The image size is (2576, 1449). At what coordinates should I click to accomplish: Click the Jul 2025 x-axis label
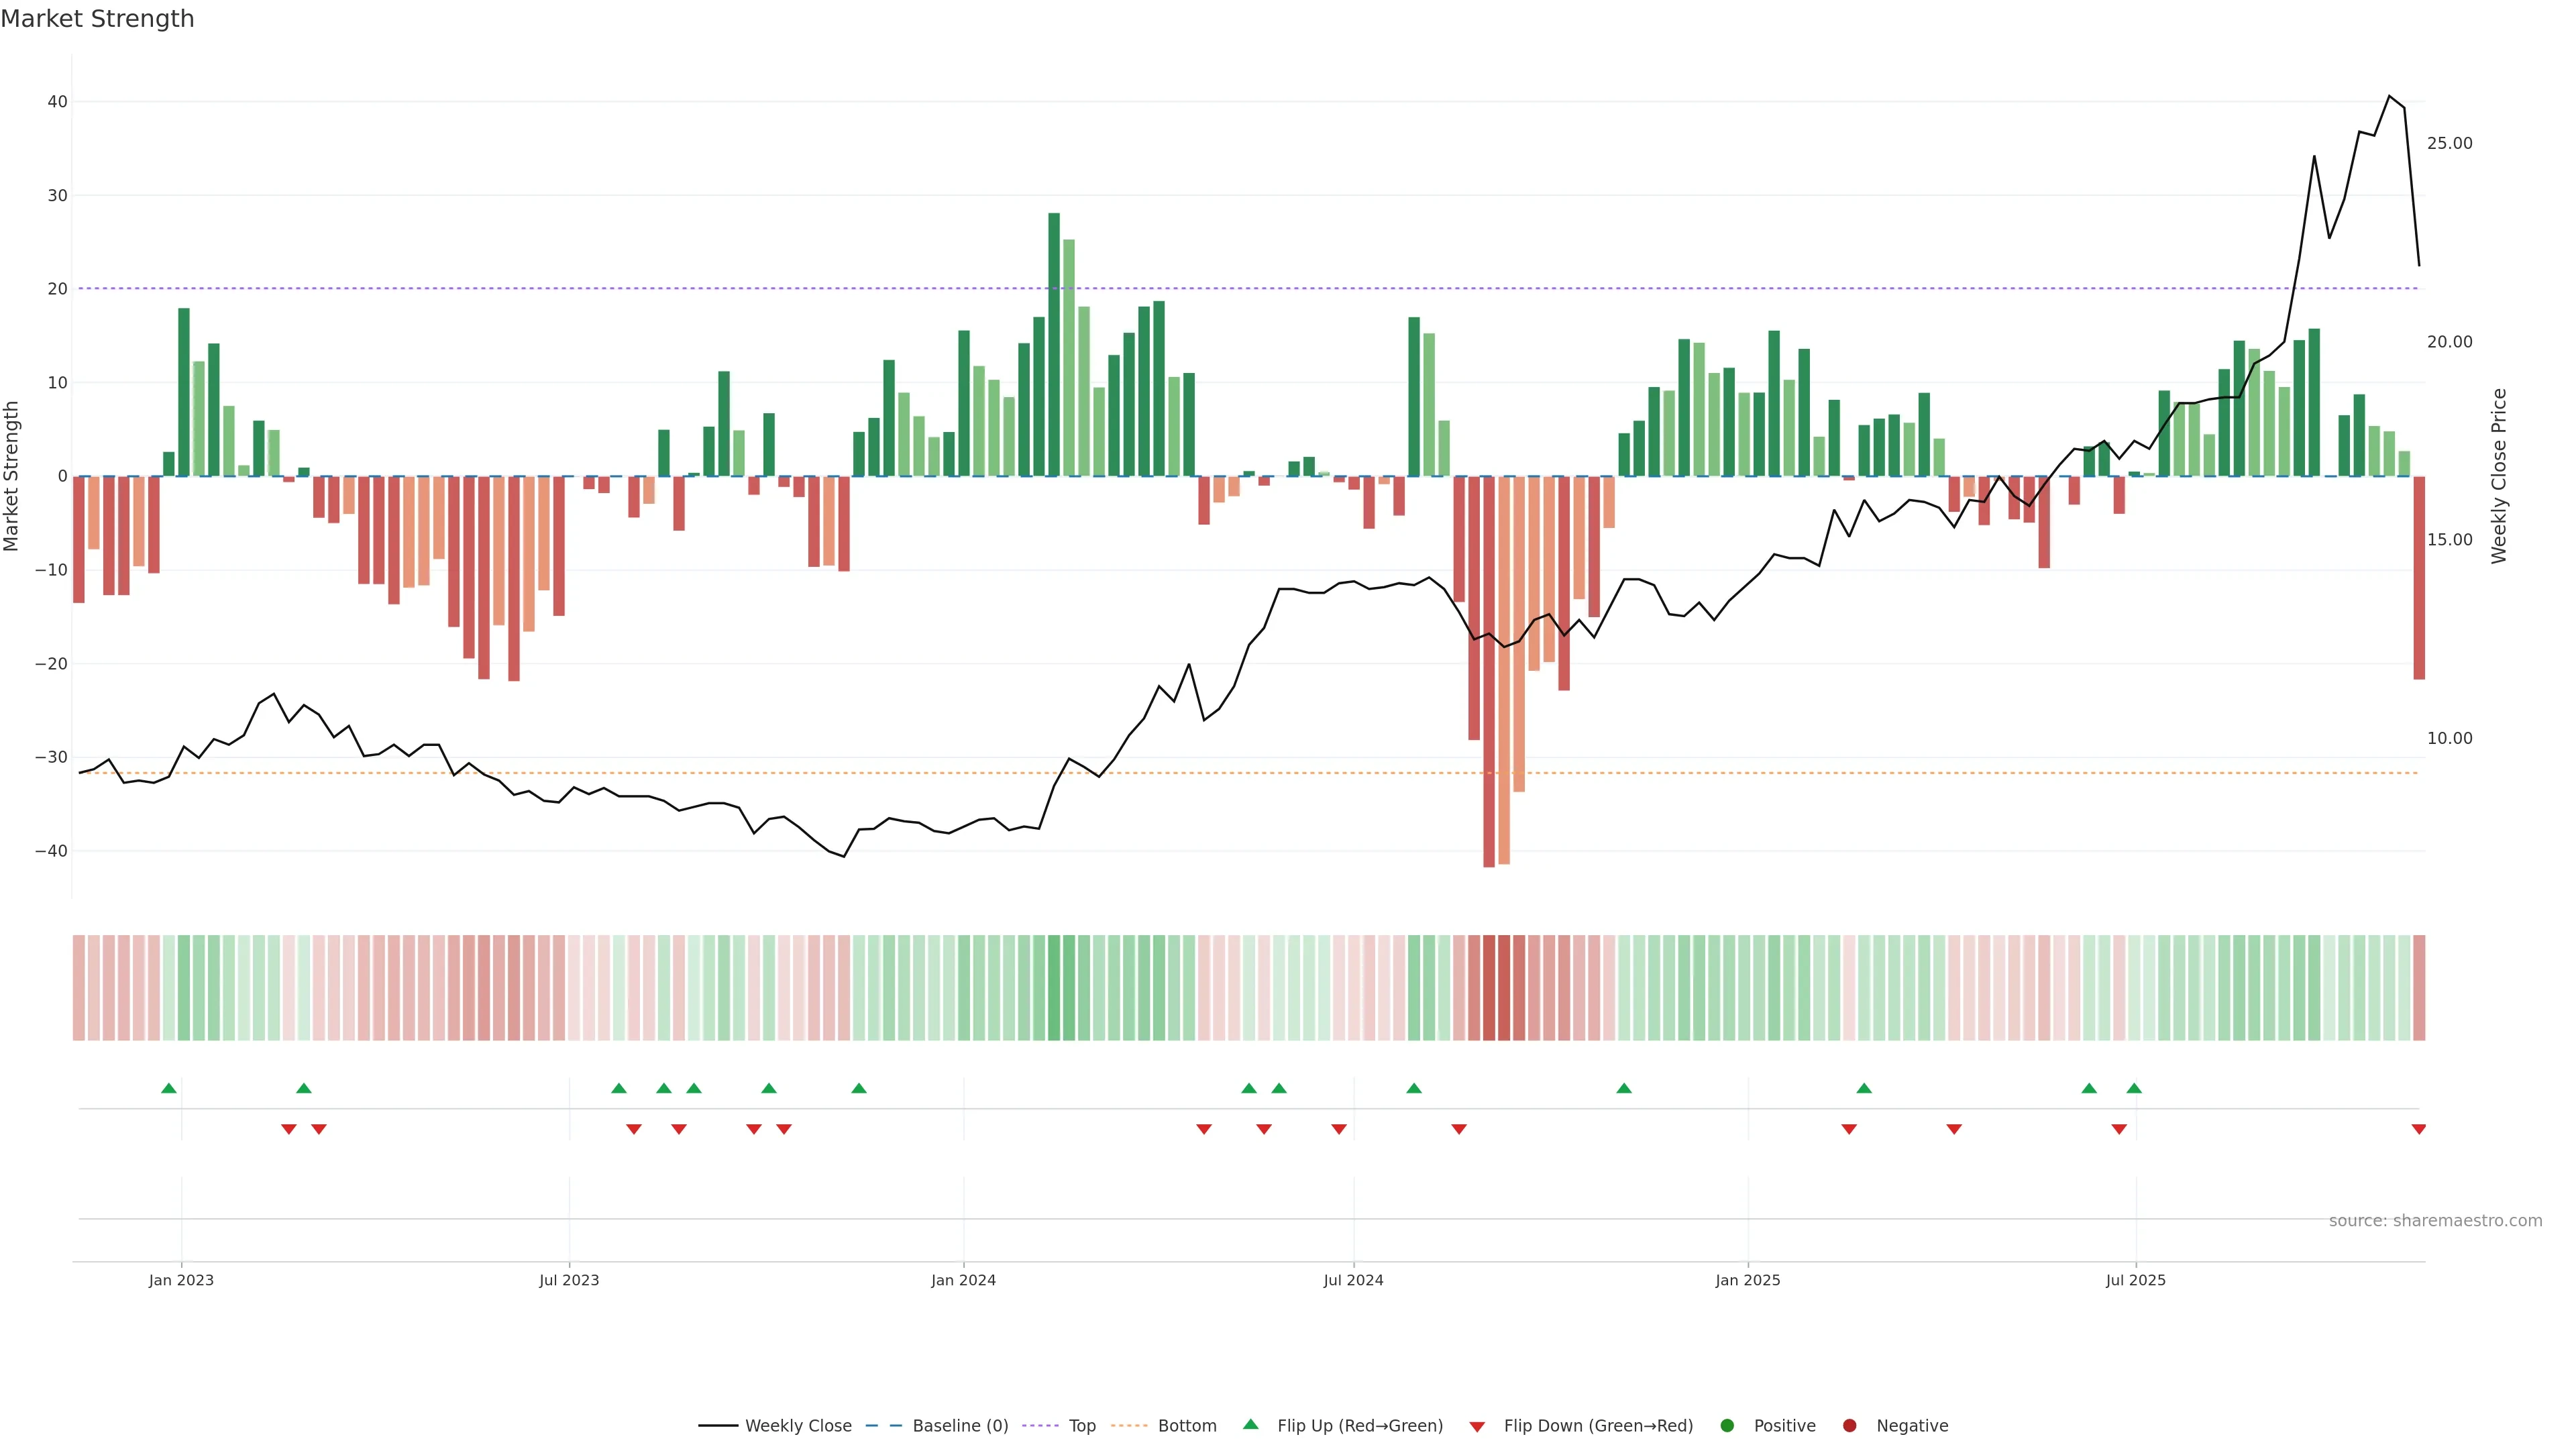[x=2135, y=1280]
